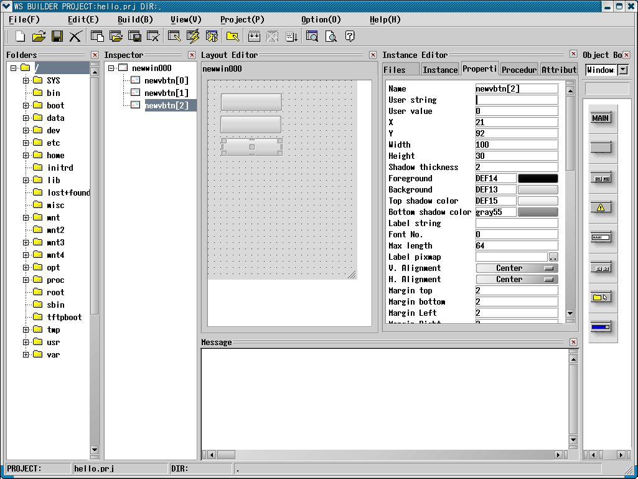
Task: Click the Background color swatch
Action: pyautogui.click(x=538, y=189)
